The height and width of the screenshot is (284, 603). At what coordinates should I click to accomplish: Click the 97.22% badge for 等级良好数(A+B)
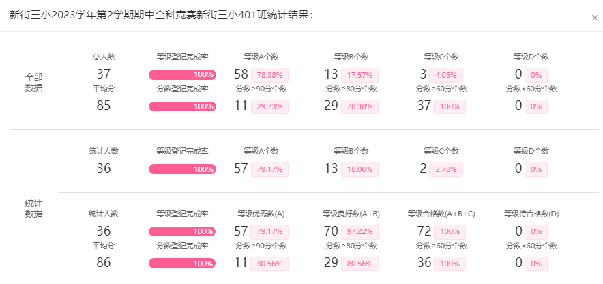tap(359, 231)
